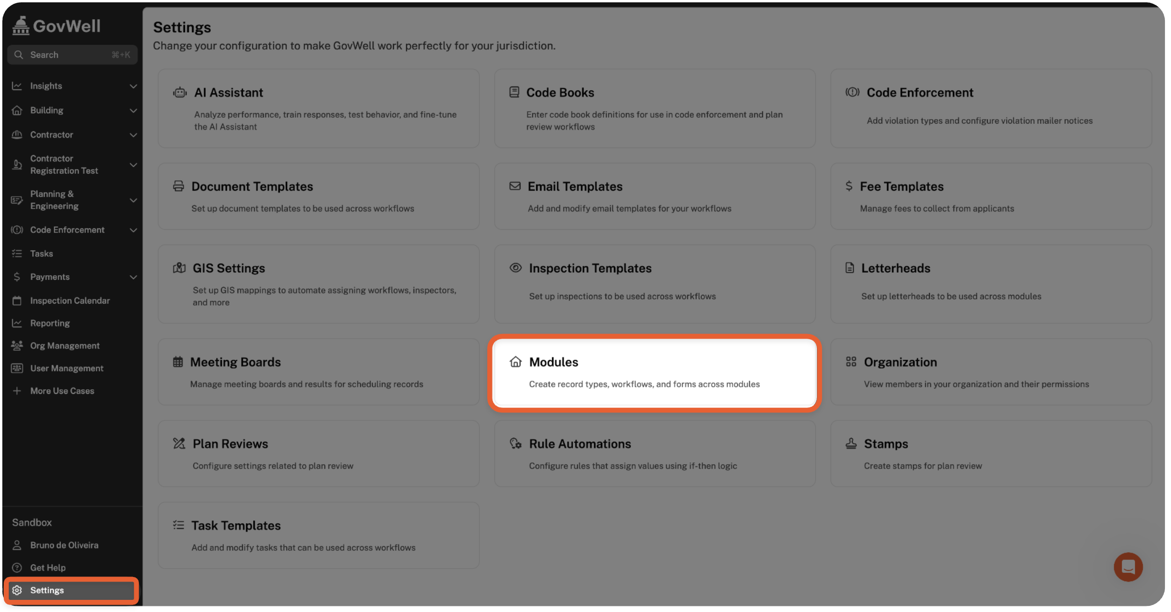Viewport: 1171px width, 612px height.
Task: Open the Modules settings card
Action: click(654, 372)
